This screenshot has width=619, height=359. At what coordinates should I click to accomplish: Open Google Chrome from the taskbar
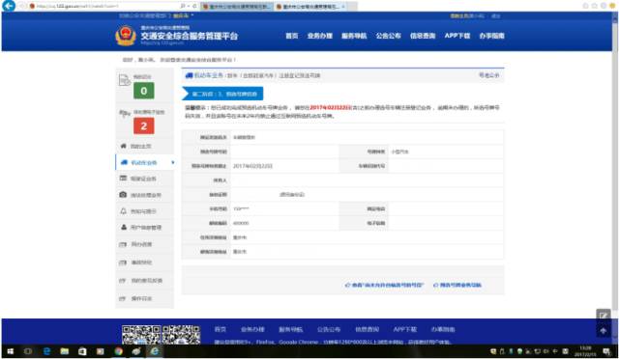coord(118,351)
